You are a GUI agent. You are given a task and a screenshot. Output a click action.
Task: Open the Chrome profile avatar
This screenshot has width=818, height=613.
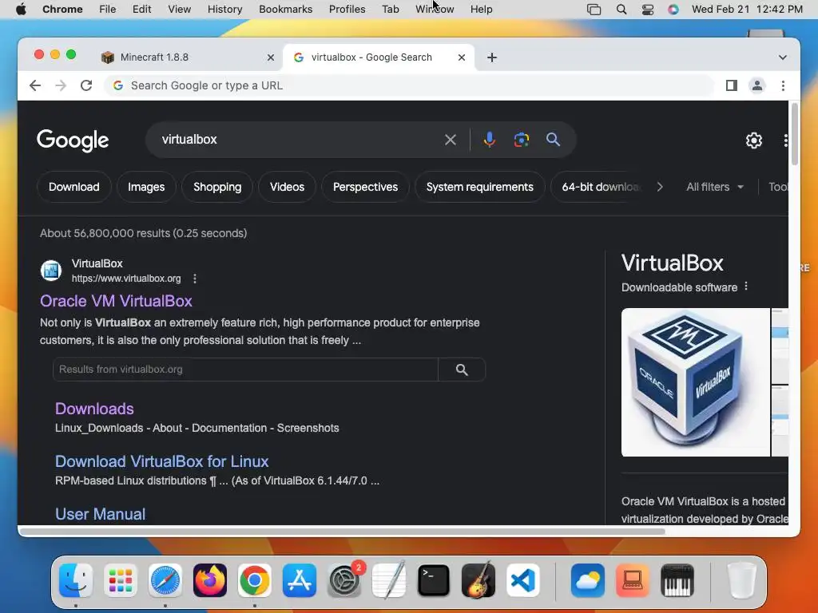(757, 85)
